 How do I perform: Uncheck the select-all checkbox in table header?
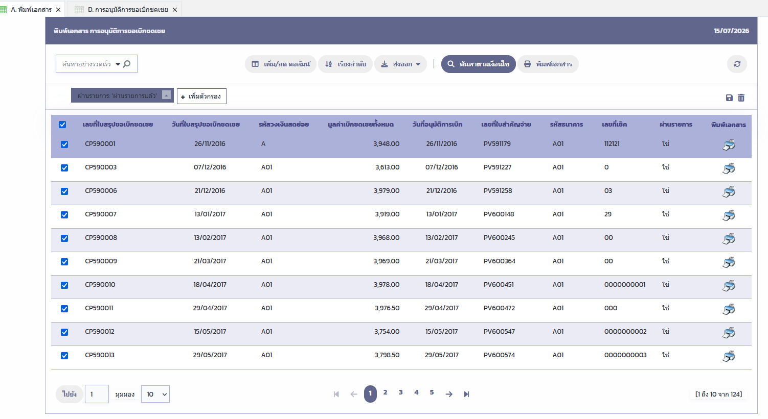(62, 125)
